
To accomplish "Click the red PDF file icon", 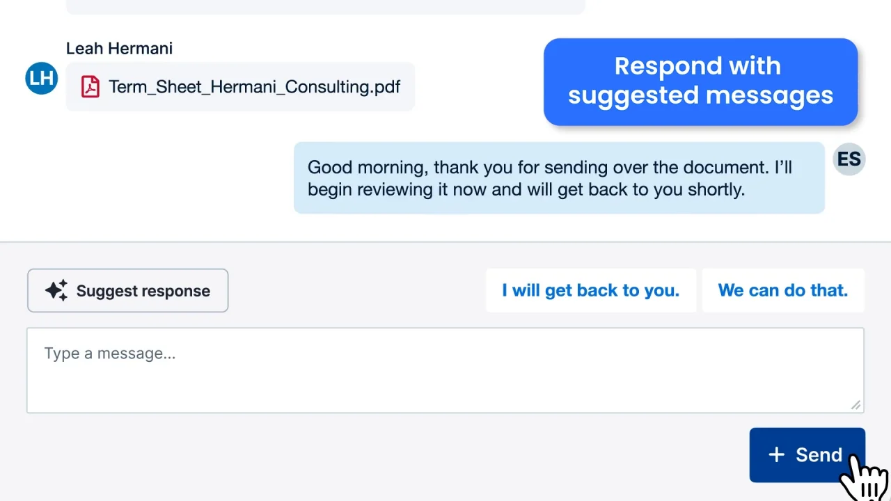I will [90, 87].
